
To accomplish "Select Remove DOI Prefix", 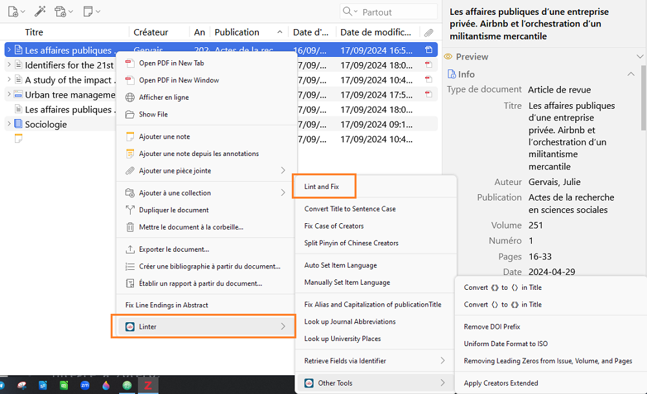I will pos(492,327).
